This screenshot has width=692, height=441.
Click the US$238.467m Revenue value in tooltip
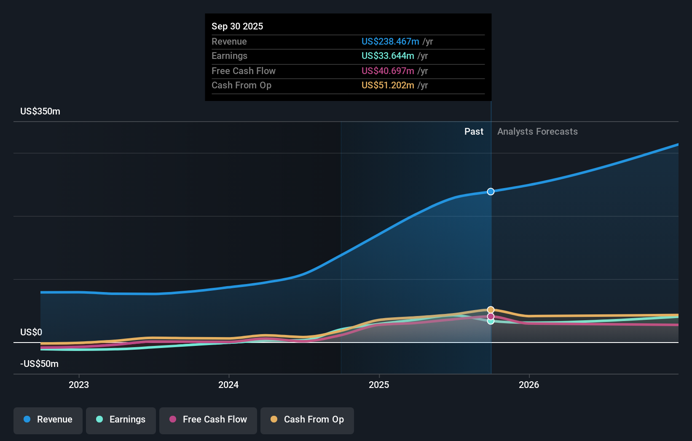coord(390,41)
